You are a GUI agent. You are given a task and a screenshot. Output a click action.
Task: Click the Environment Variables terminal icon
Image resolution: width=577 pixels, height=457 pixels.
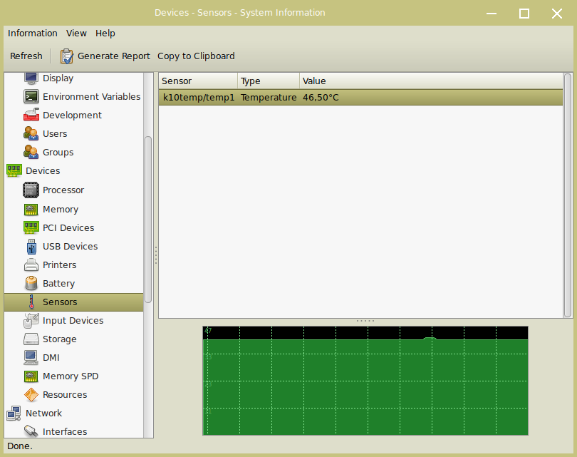31,96
